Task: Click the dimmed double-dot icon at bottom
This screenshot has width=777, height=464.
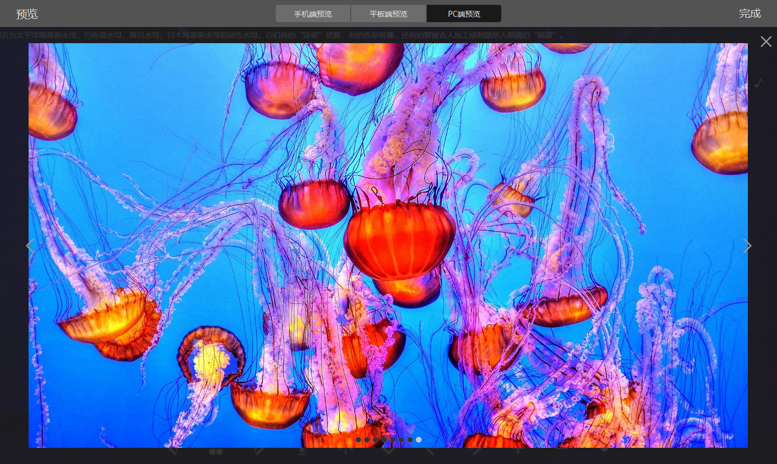Action: click(x=216, y=452)
